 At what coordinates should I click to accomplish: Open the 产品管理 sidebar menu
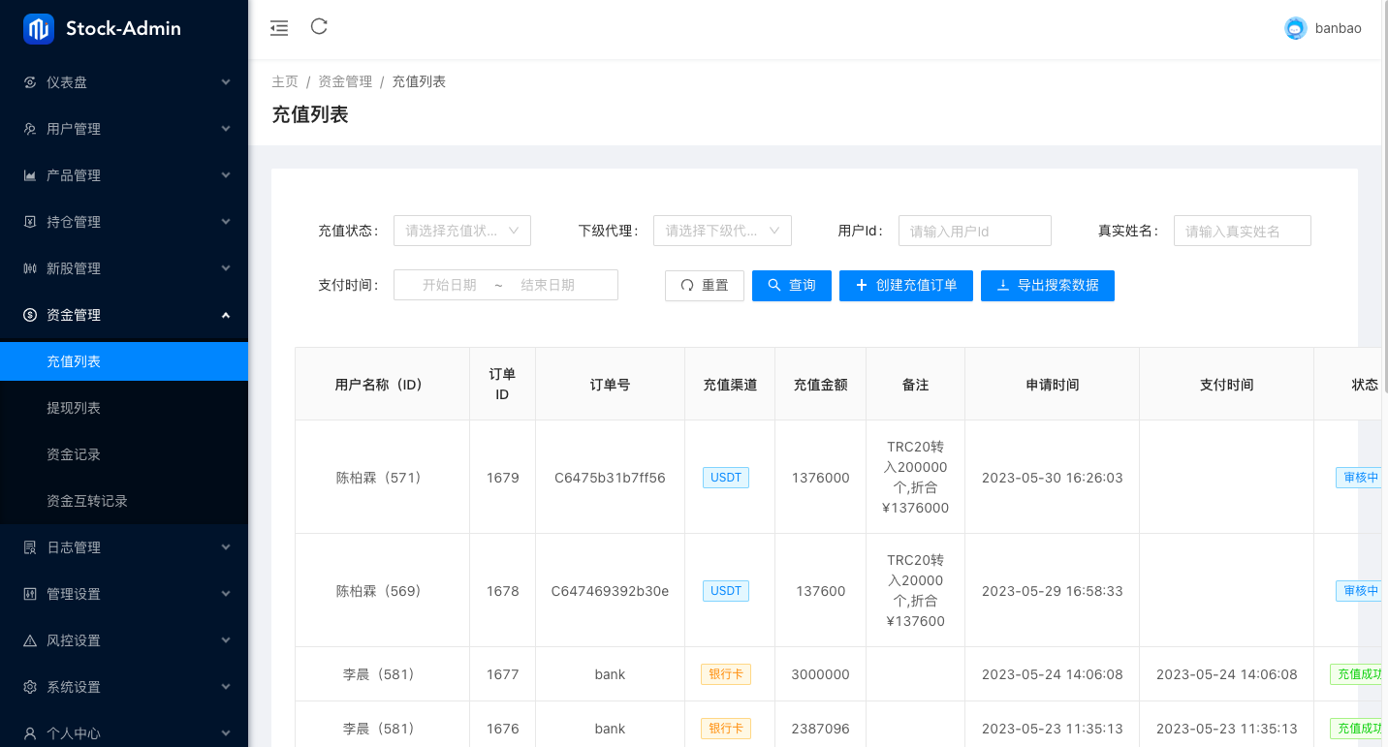[124, 175]
